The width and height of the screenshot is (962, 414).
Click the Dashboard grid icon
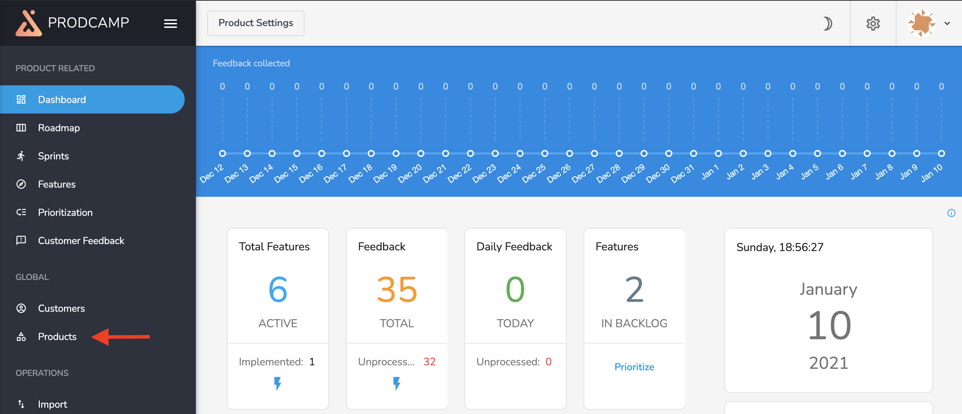click(21, 99)
